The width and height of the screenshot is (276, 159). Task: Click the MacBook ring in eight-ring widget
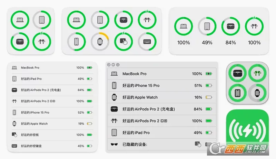coord(76,20)
